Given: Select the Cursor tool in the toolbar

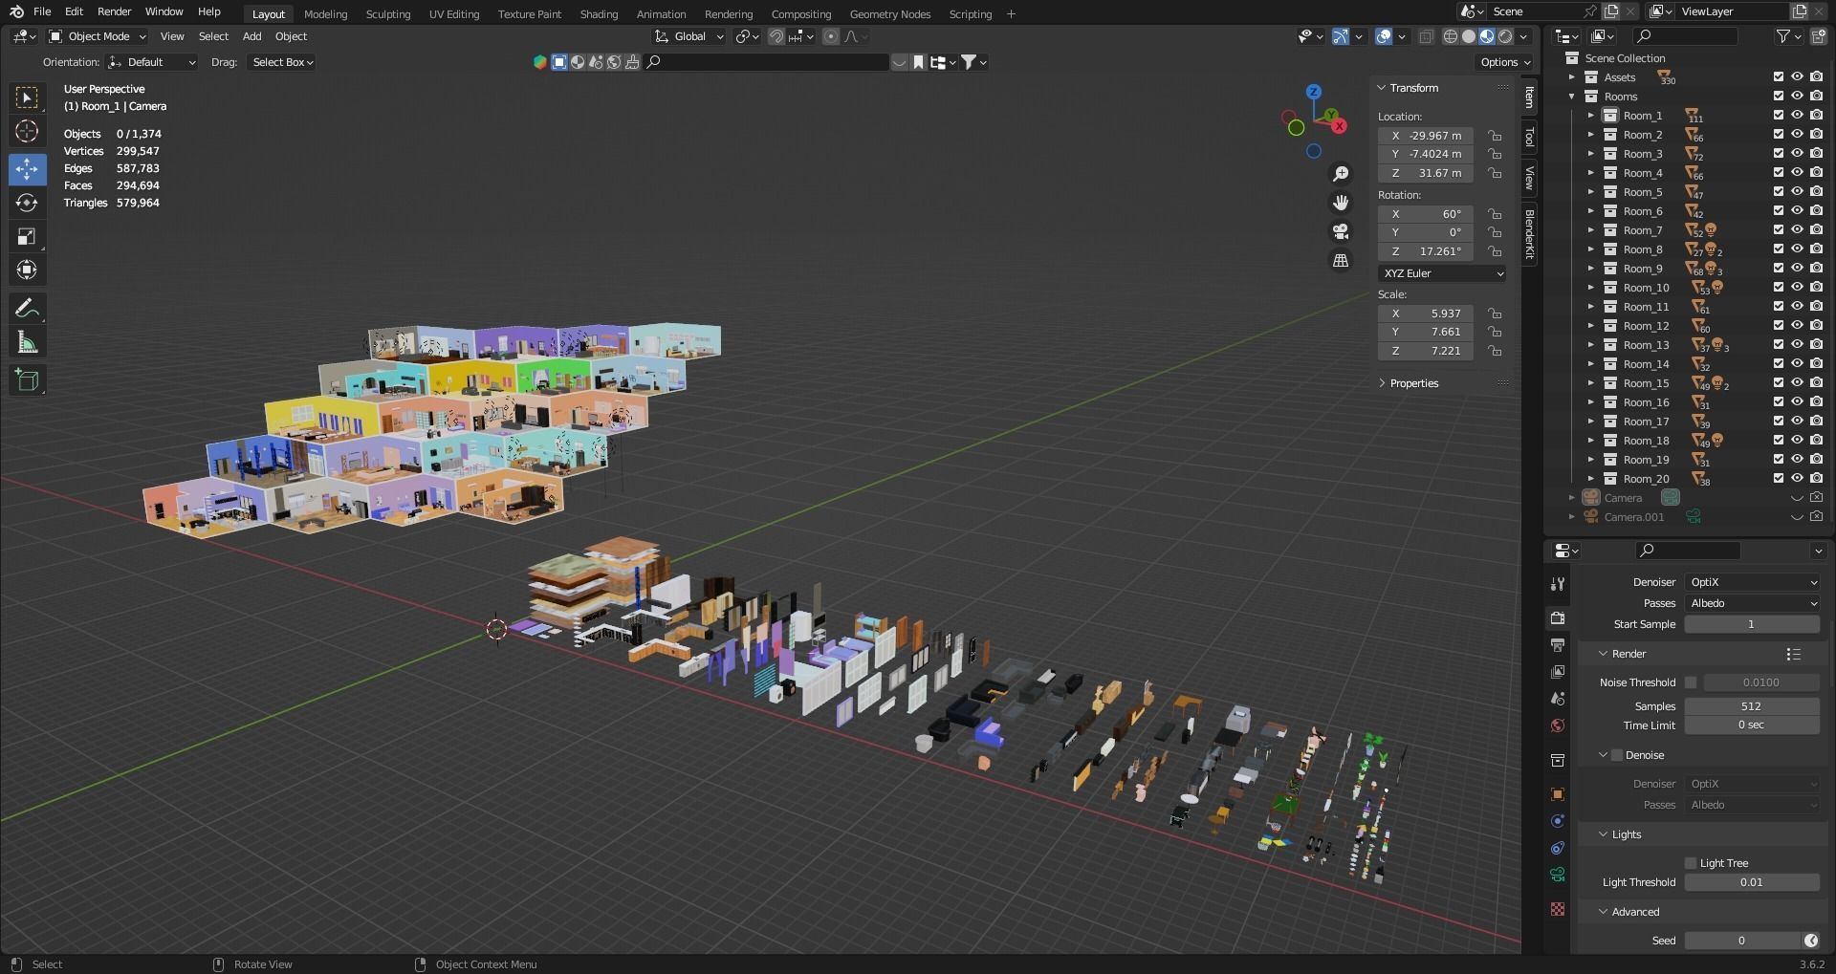Looking at the screenshot, I should pos(27,131).
